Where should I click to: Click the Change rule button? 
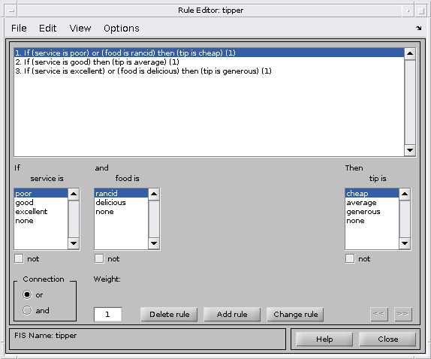[295, 314]
